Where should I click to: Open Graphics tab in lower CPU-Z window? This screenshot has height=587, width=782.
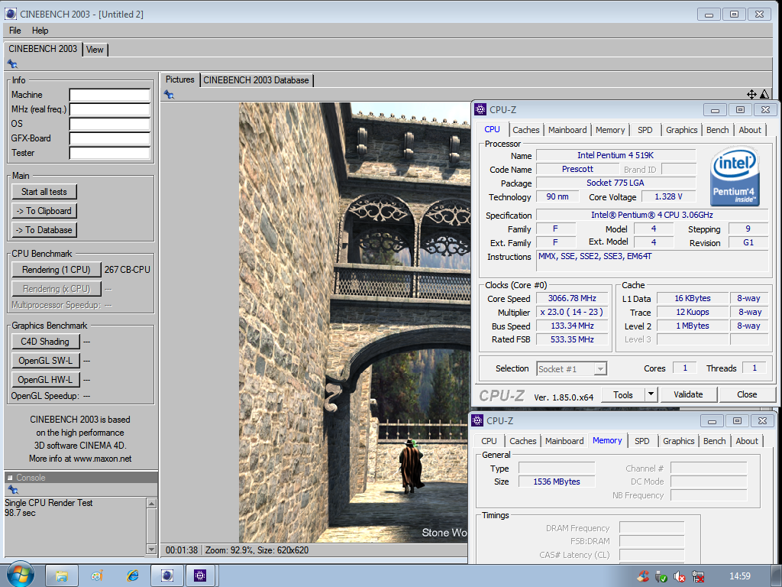point(679,441)
